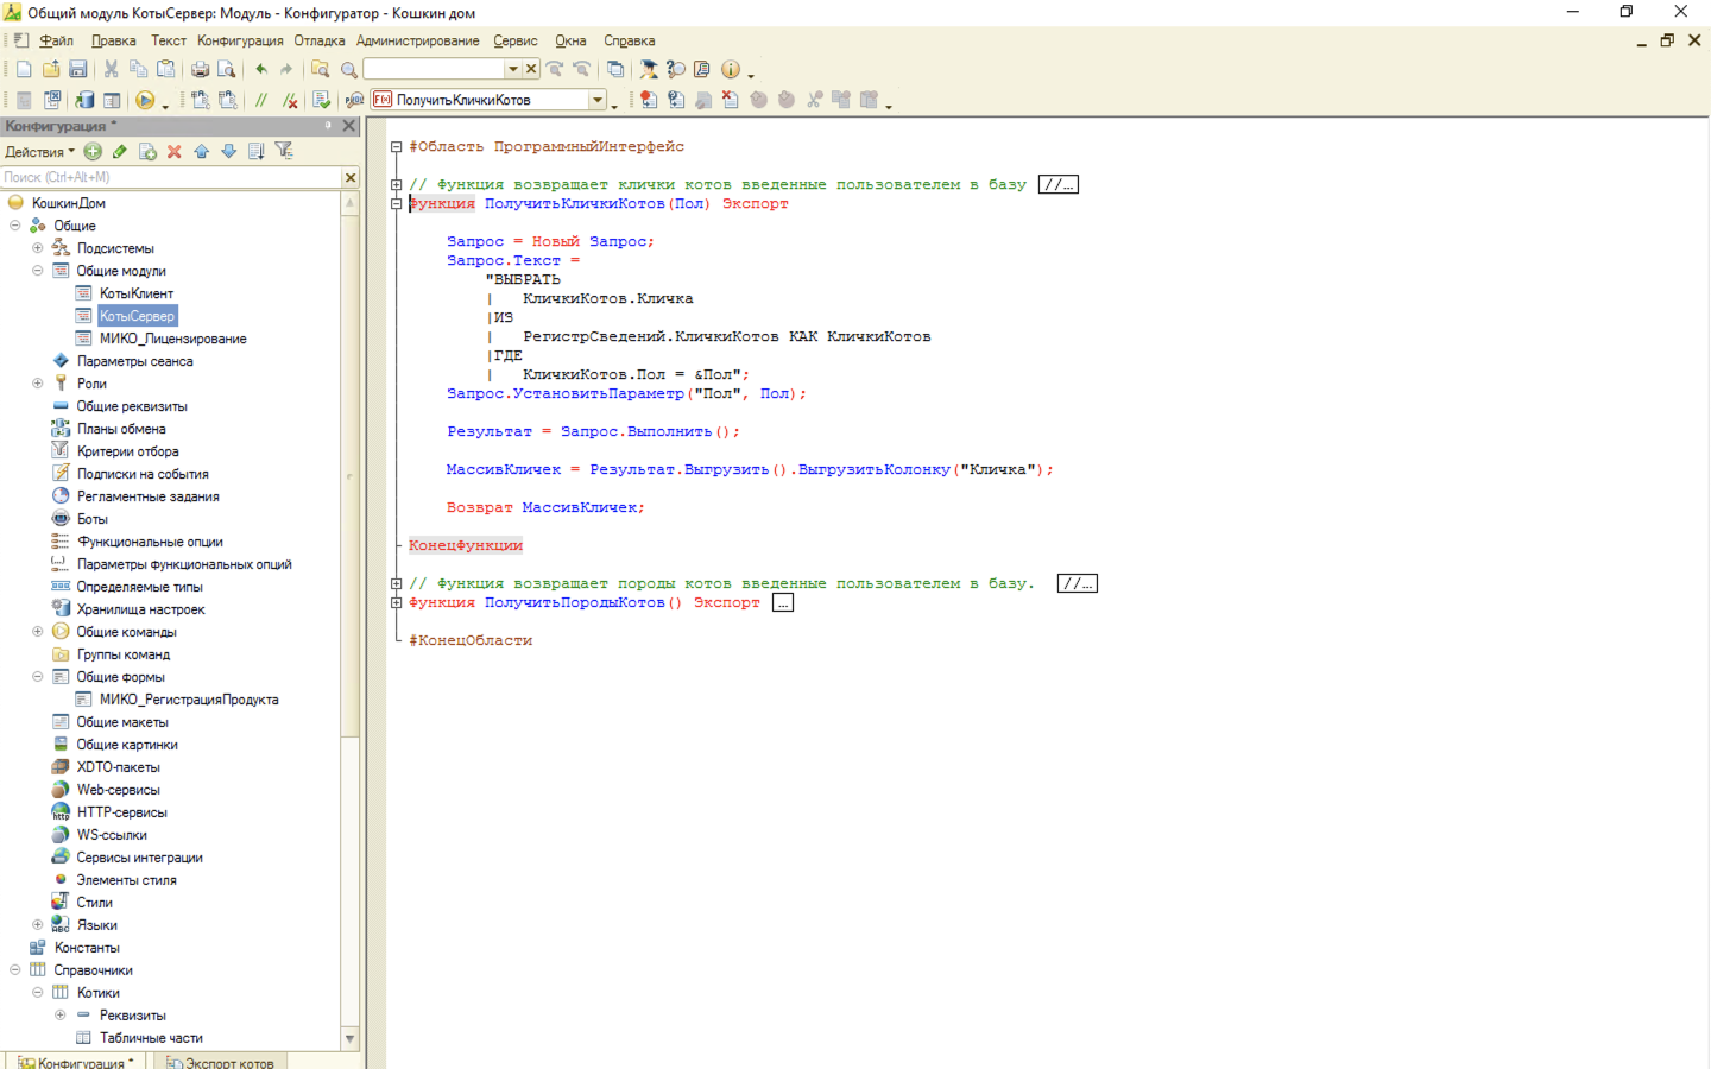Click the New document toolbar icon
Image resolution: width=1711 pixels, height=1069 pixels.
[x=24, y=68]
